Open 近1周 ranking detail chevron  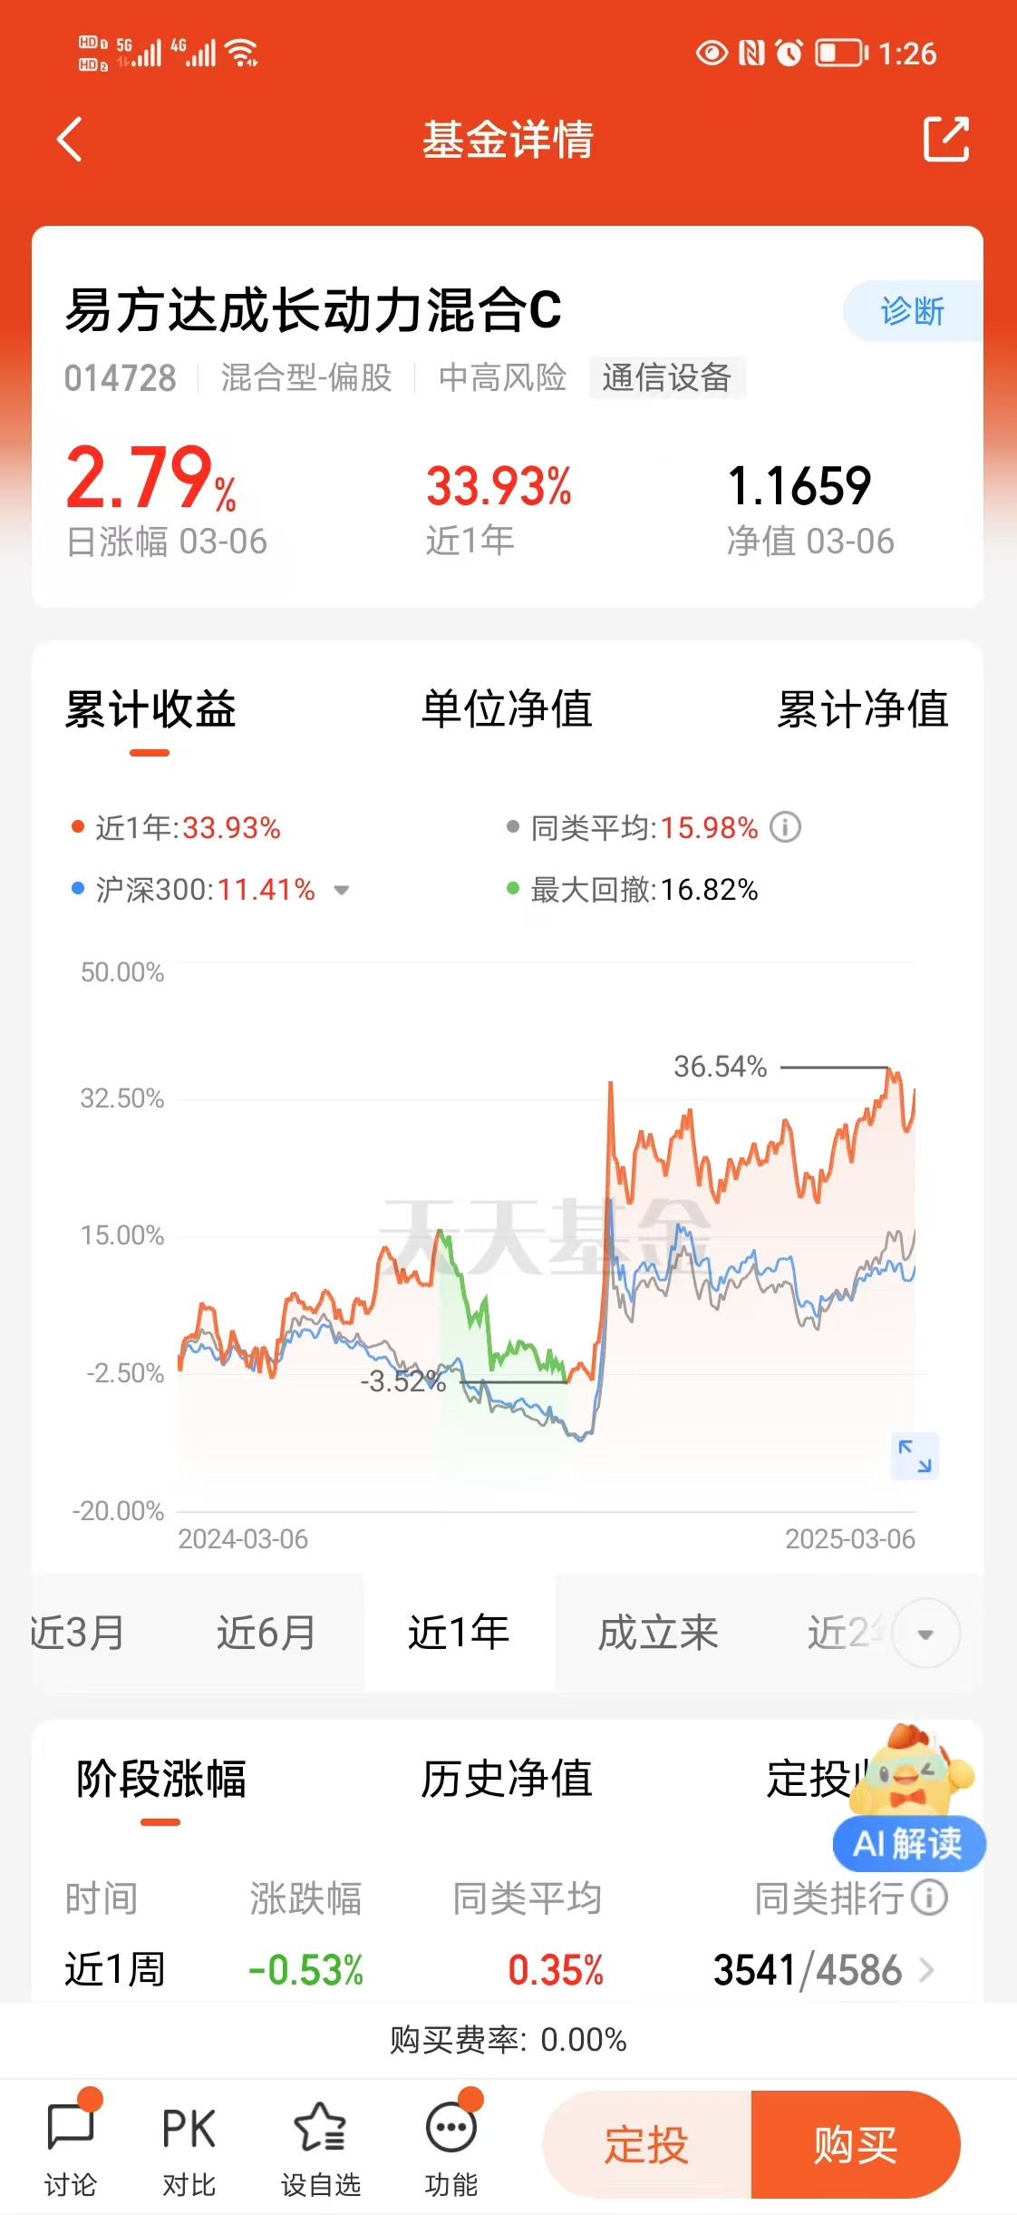pos(926,1970)
